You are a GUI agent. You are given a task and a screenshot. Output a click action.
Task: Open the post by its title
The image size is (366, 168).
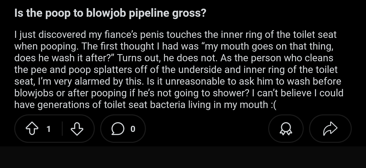pyautogui.click(x=110, y=13)
